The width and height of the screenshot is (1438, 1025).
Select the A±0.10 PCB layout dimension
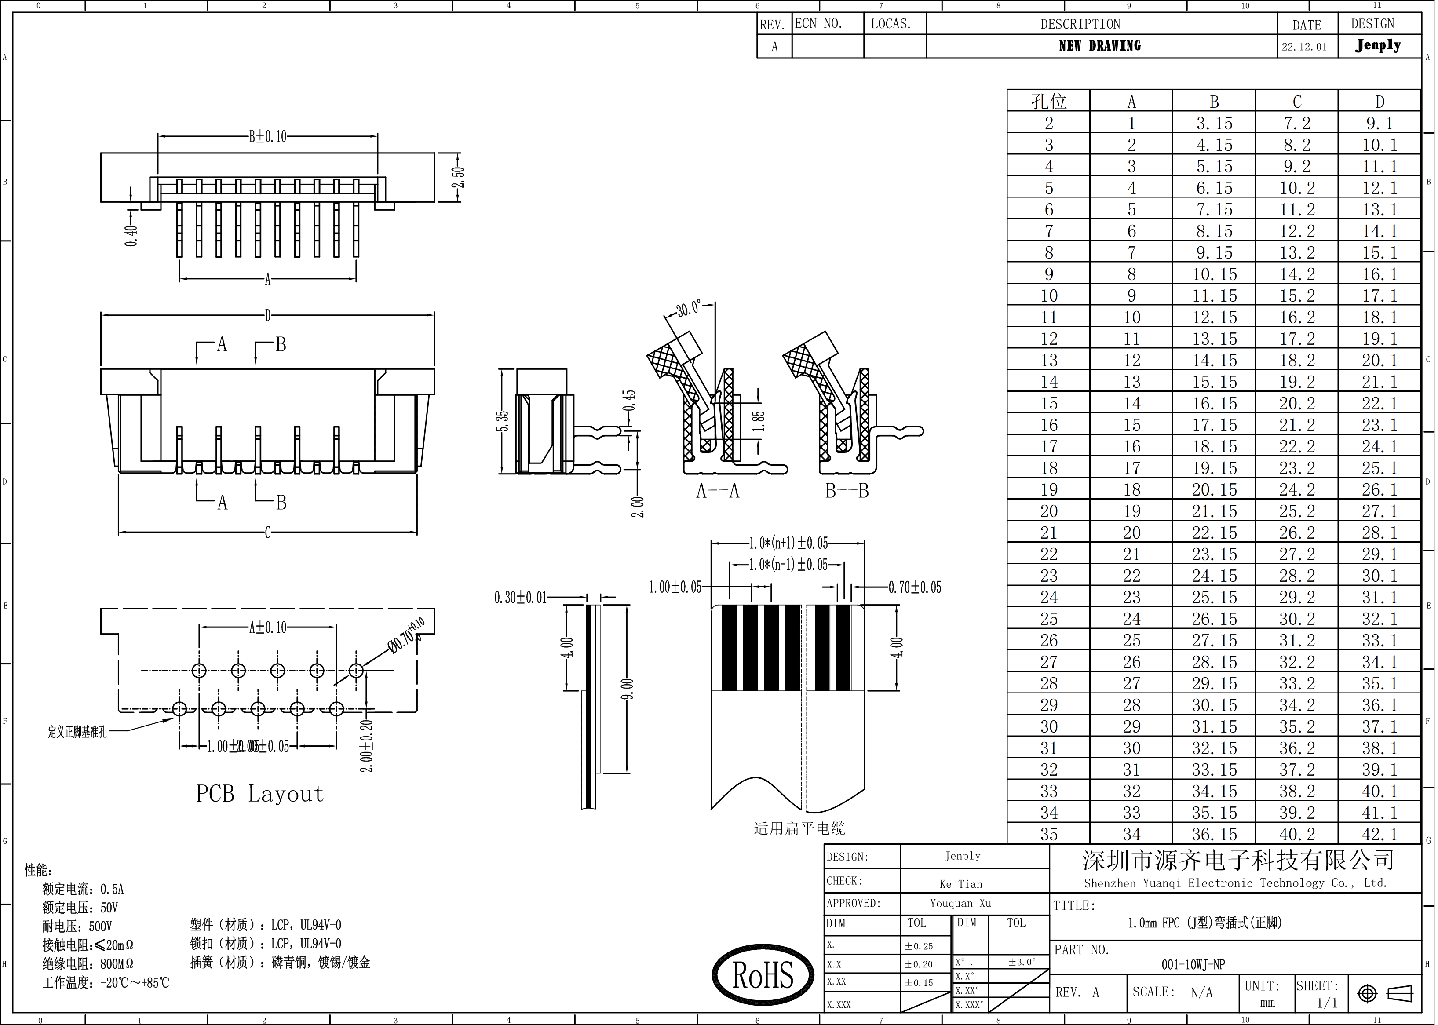267,627
